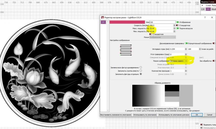The height and width of the screenshot is (129, 216).
Task: Toggle the Отображение (output) switch
Action: [x=177, y=22]
